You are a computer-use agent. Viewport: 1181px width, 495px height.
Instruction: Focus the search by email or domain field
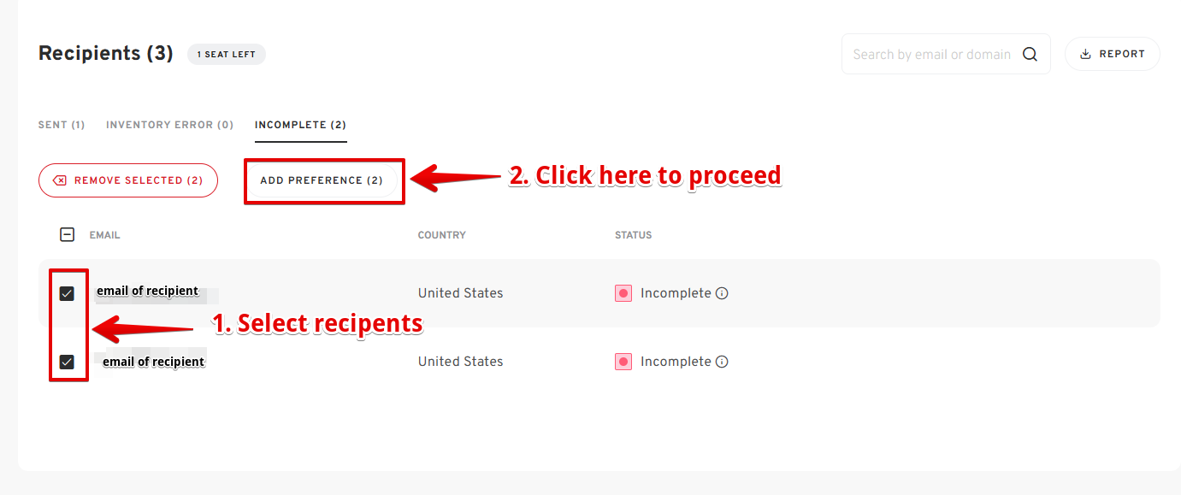932,55
